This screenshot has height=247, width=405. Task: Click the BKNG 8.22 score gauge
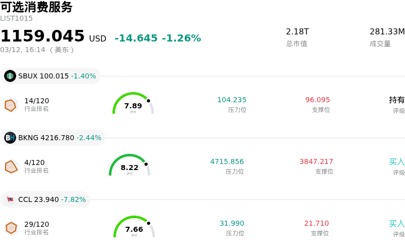pyautogui.click(x=130, y=166)
